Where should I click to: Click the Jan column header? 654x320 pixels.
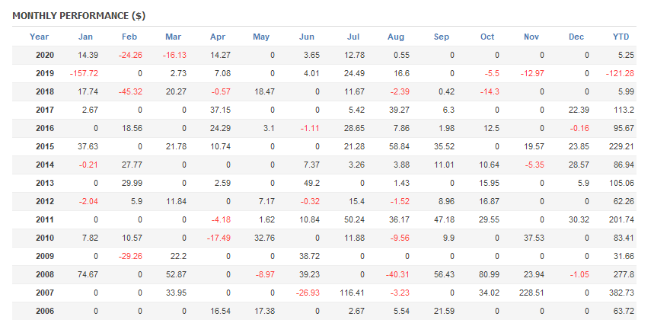[x=85, y=37]
